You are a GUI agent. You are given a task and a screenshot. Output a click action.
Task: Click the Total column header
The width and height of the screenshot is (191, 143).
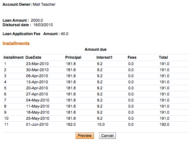point(163,57)
